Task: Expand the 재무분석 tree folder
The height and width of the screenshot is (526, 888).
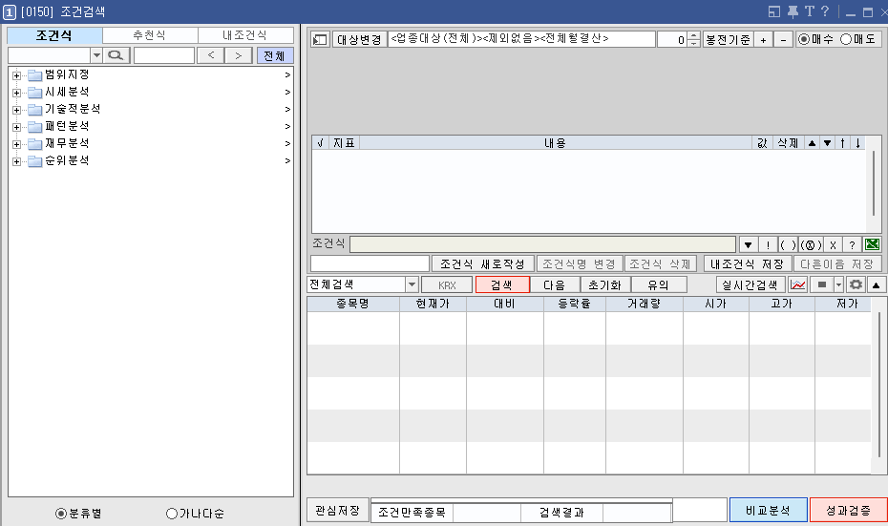Action: coord(16,143)
